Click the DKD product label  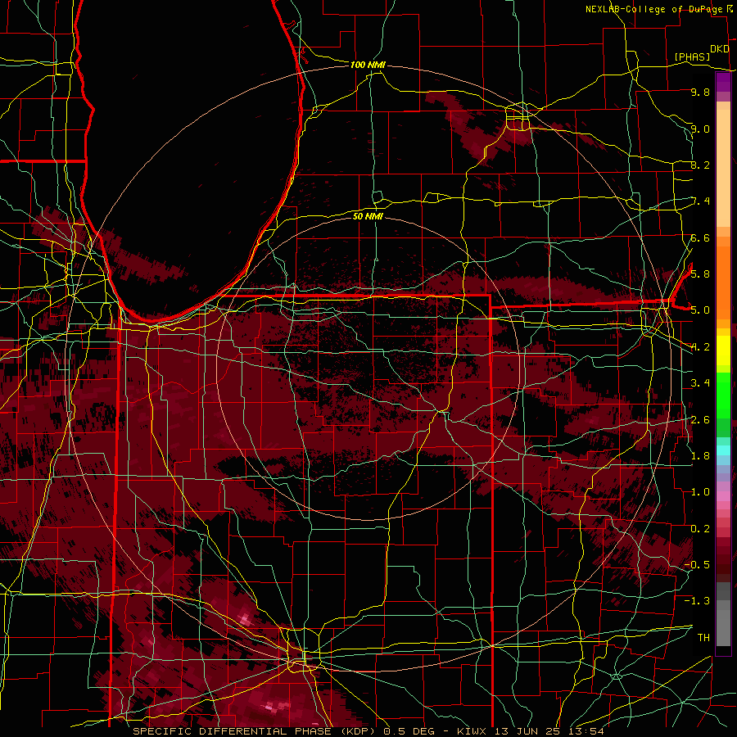[x=720, y=49]
